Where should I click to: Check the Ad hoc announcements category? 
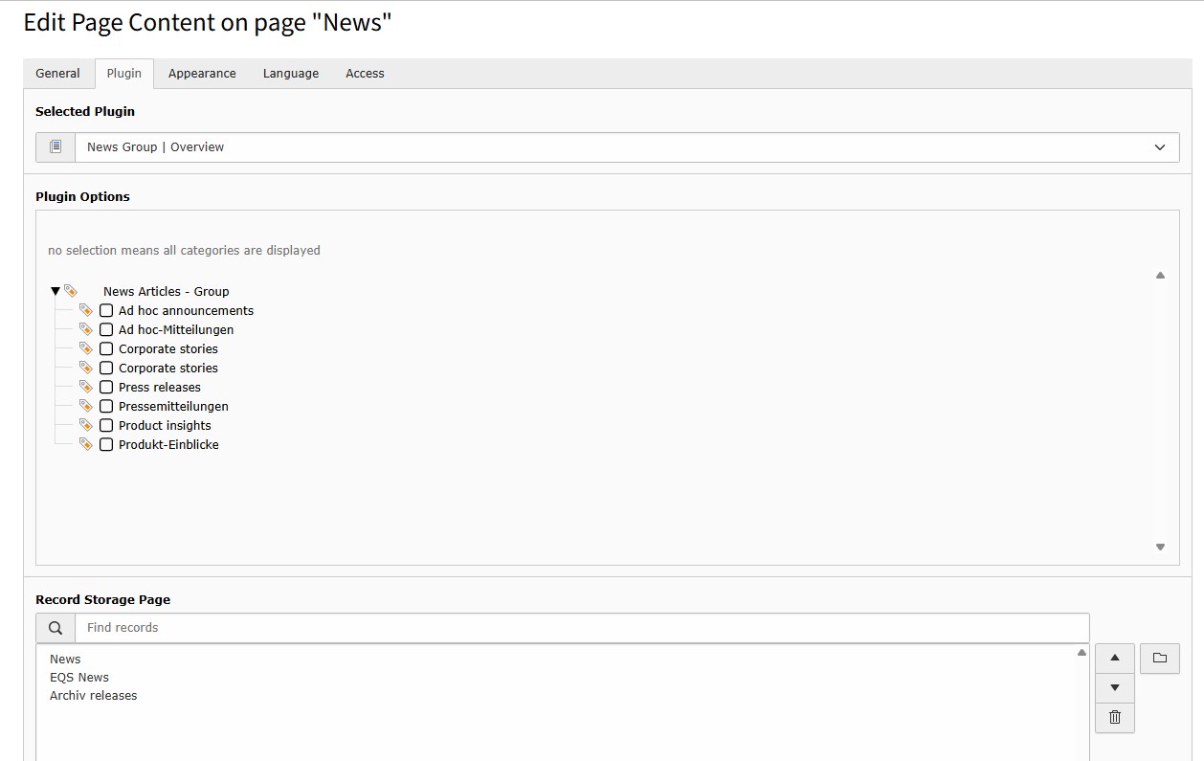[106, 310]
